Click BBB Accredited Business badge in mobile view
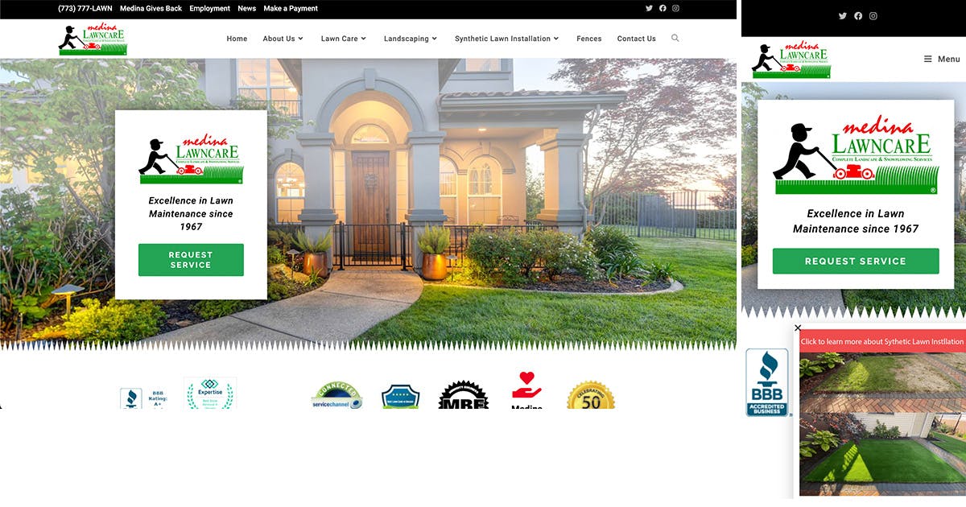The image size is (966, 507). point(767,382)
